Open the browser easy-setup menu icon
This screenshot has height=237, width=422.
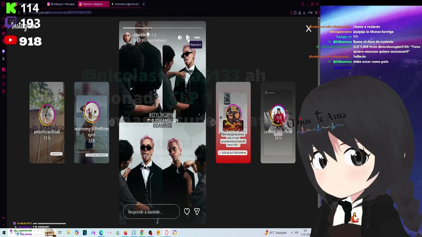click(x=316, y=13)
